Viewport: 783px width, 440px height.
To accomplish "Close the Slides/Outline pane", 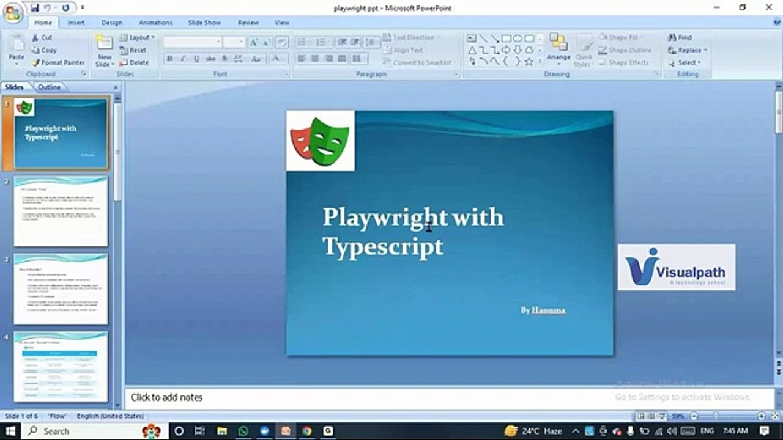I will pyautogui.click(x=116, y=87).
